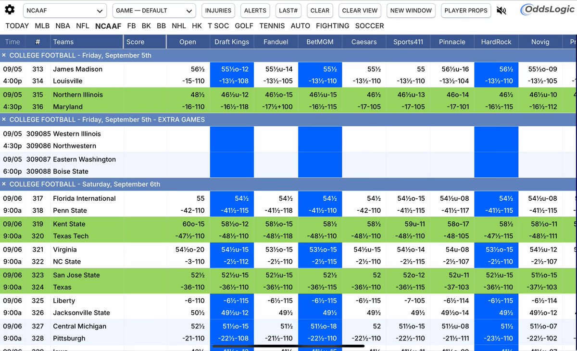Open the GAME — DEFAULT view dropdown
The image size is (577, 351).
[154, 10]
